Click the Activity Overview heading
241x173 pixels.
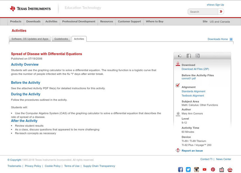point(25,64)
